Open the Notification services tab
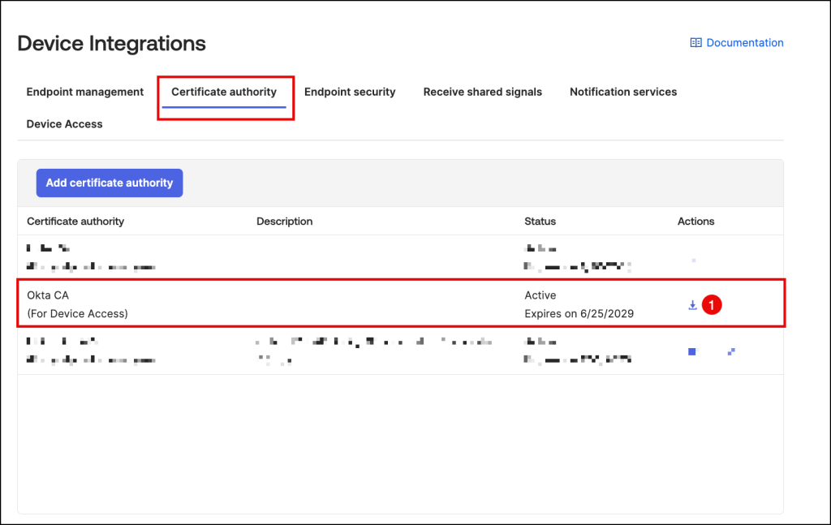Viewport: 831px width, 525px height. (x=622, y=92)
